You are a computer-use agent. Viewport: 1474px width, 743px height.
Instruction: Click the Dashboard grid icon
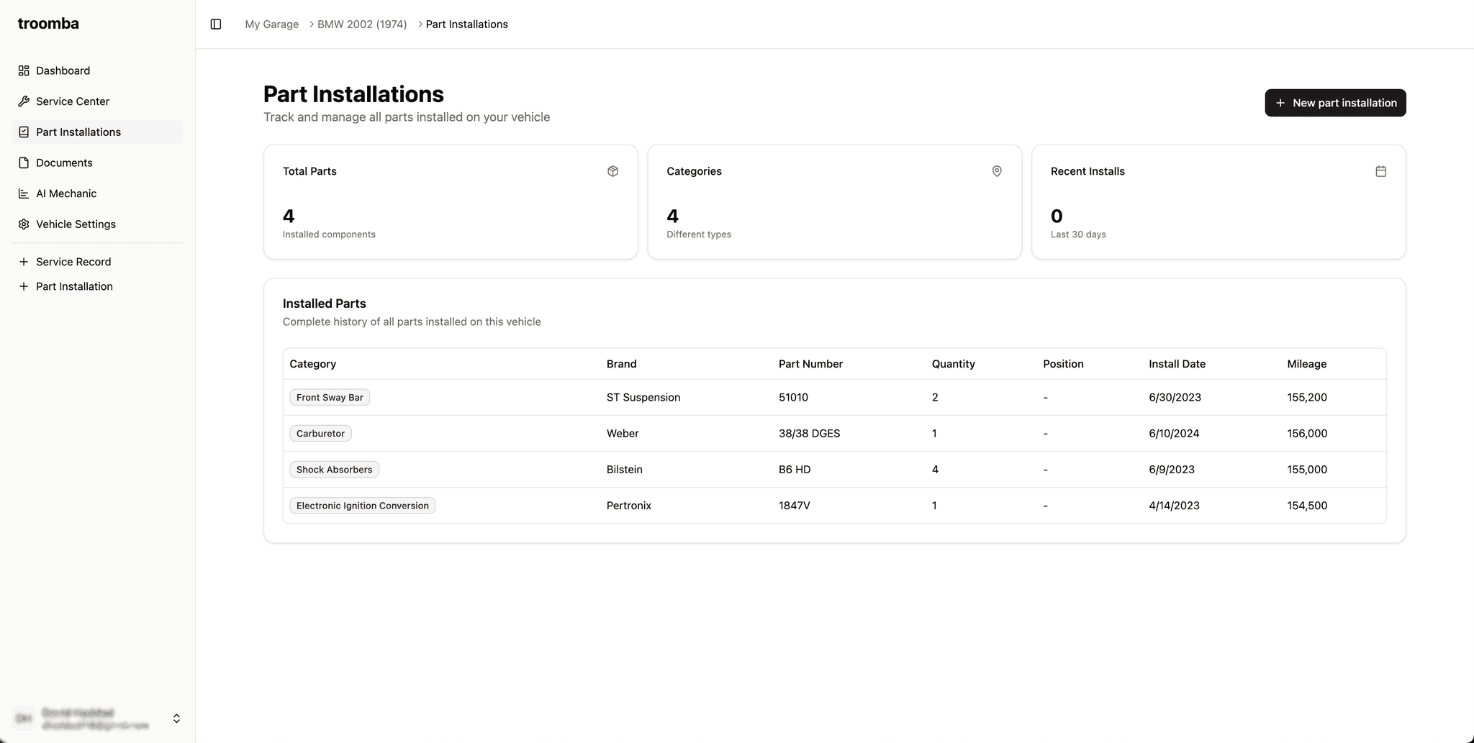pyautogui.click(x=24, y=70)
